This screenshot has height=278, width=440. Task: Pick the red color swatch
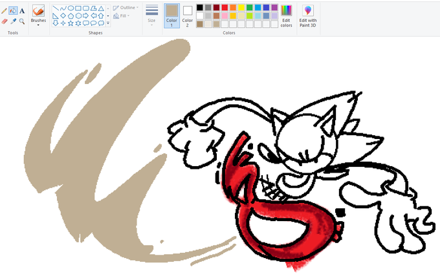[x=225, y=8]
